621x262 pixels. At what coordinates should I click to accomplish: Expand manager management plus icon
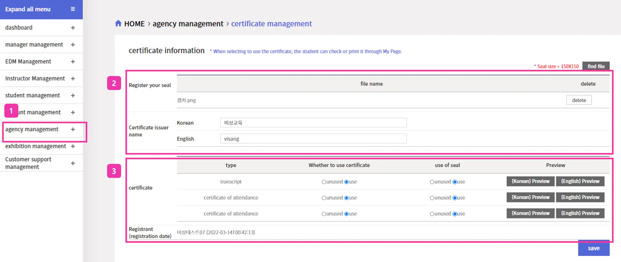tap(73, 45)
